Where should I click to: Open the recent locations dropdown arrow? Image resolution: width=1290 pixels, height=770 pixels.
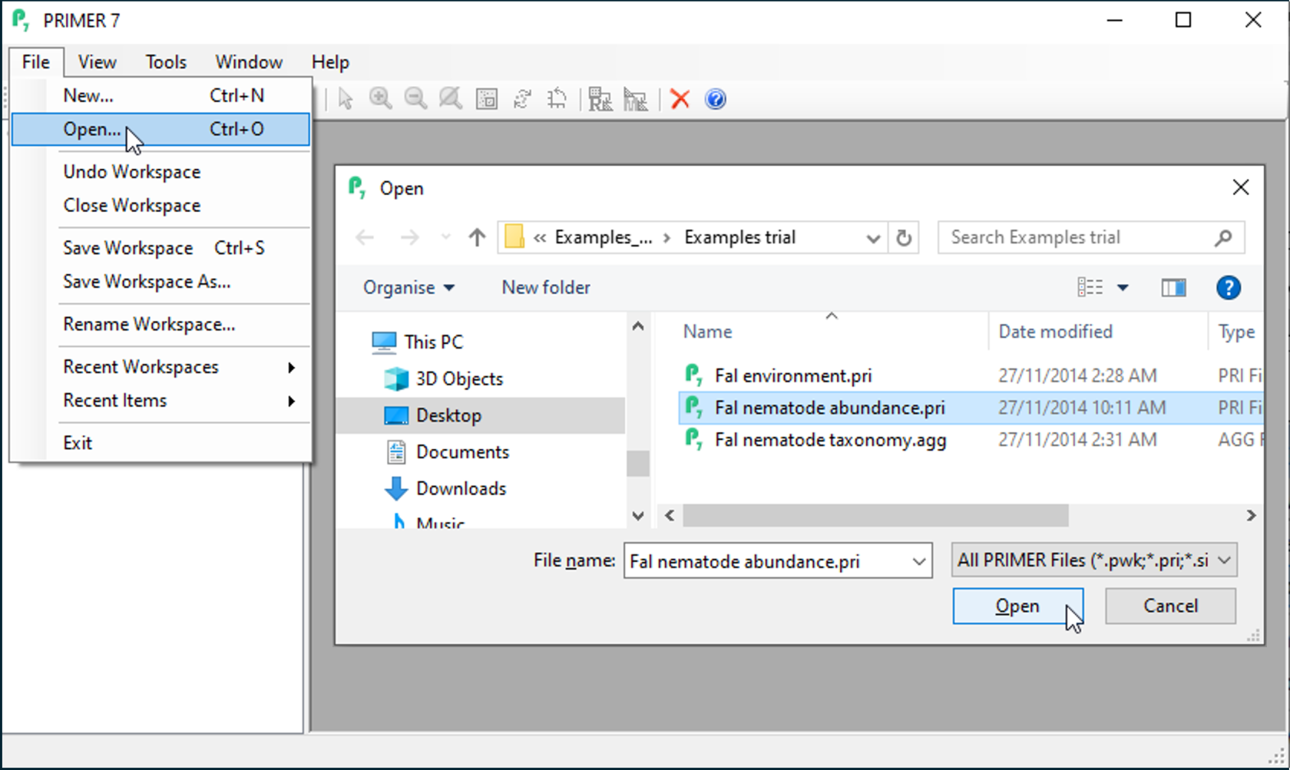coord(445,238)
